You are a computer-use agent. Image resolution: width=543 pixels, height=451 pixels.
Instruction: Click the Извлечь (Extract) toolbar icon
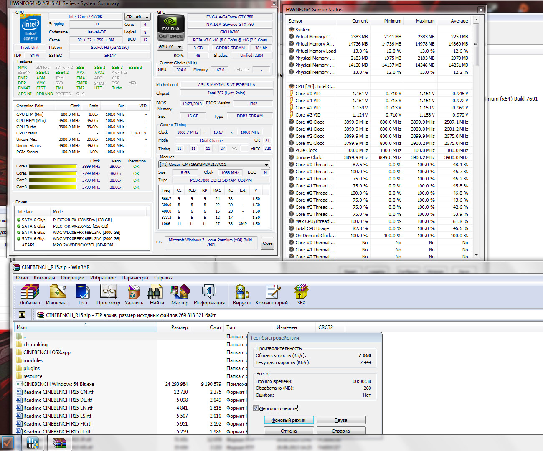pos(58,291)
